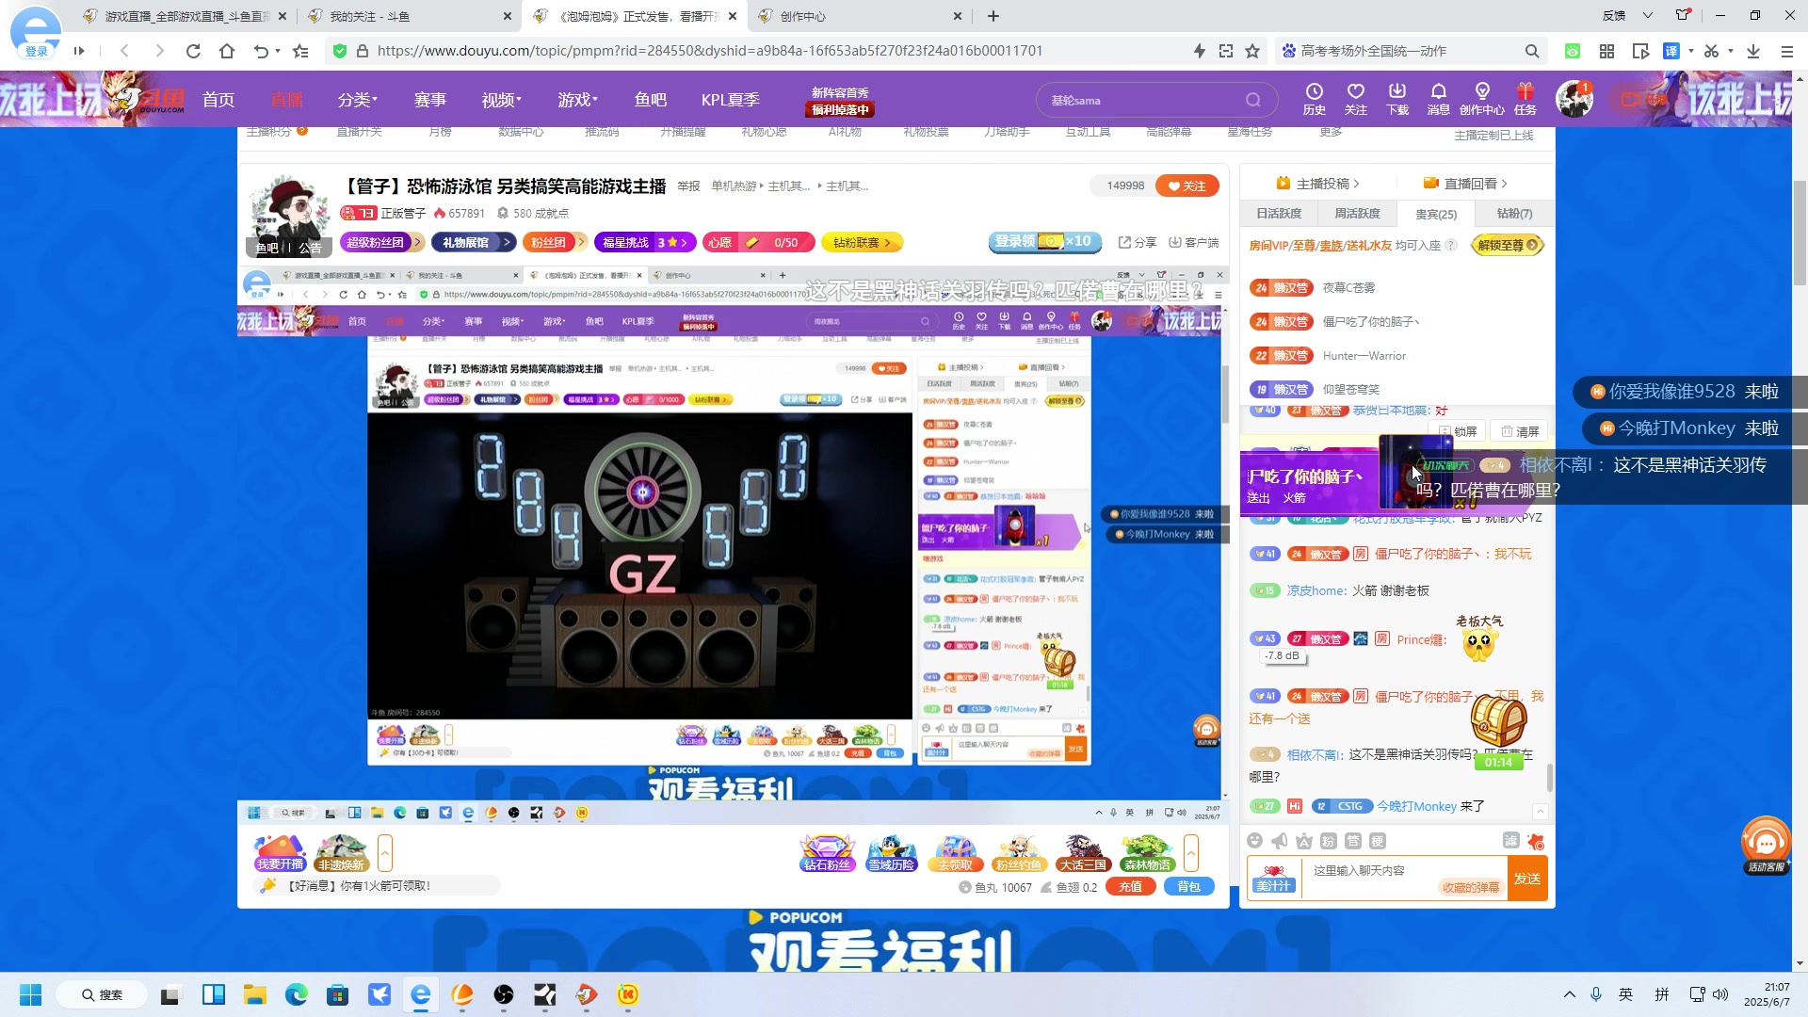Viewport: 1808px width, 1017px height.
Task: Open the 历史 history icon in Douyu header
Action: 1315,98
